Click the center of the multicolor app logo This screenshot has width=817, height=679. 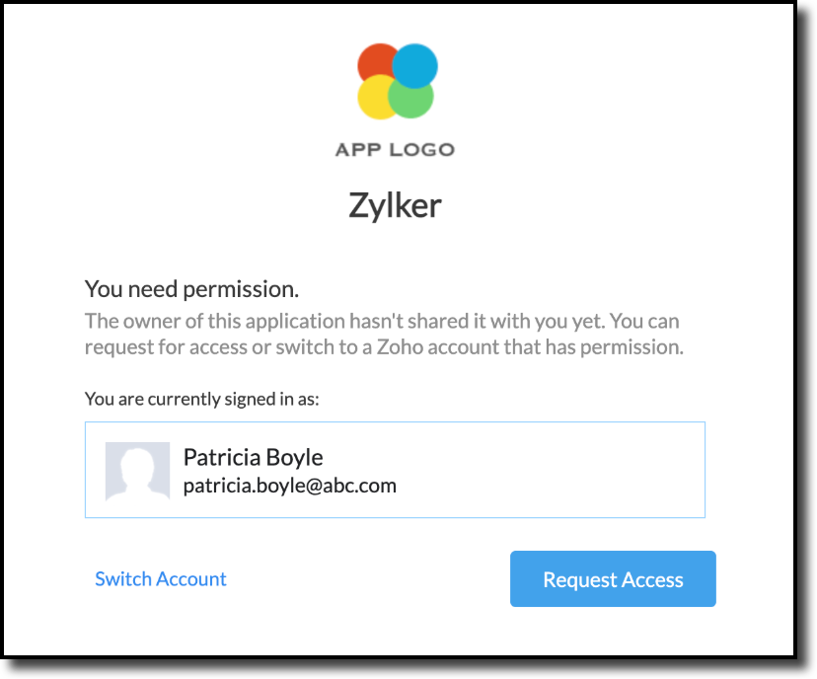pyautogui.click(x=395, y=81)
